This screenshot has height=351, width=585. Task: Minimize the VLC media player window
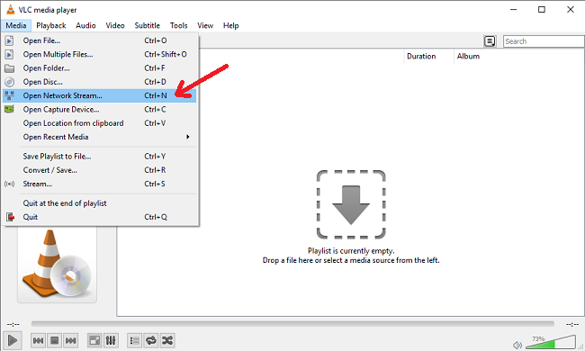coord(513,9)
